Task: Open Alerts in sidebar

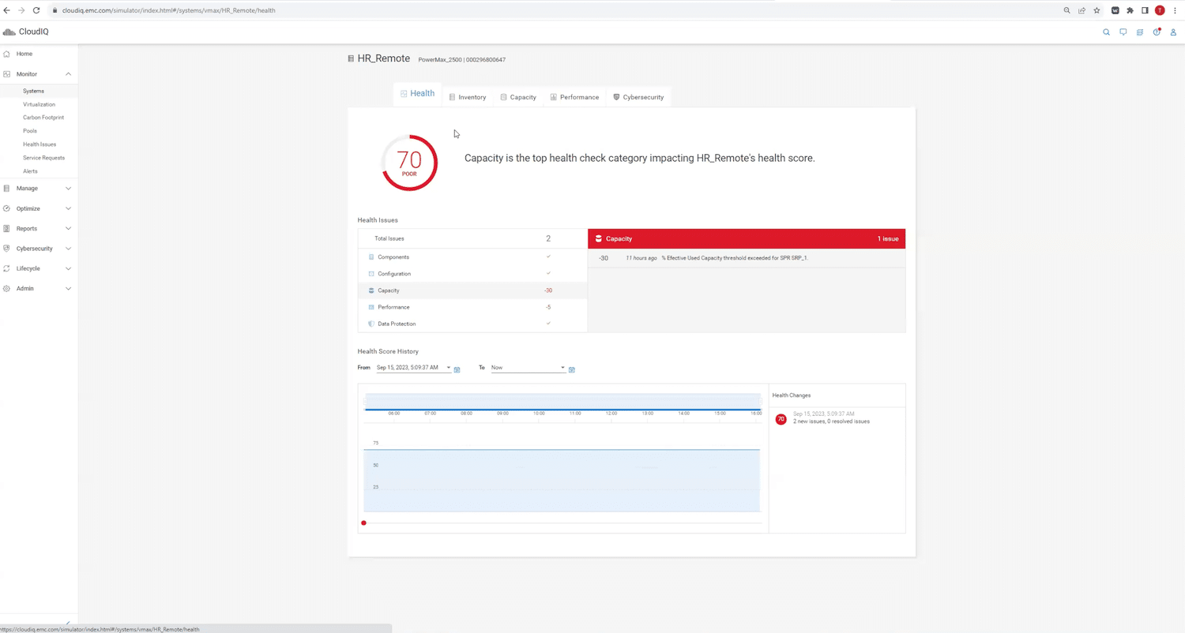Action: click(x=30, y=171)
